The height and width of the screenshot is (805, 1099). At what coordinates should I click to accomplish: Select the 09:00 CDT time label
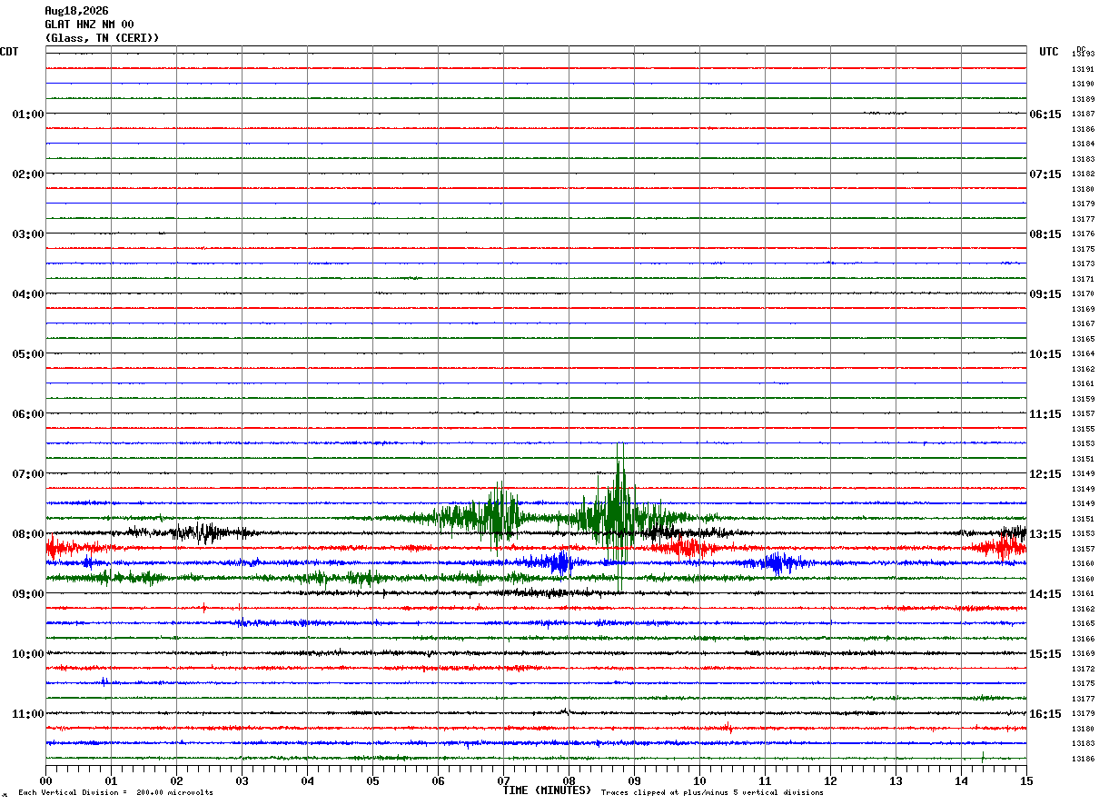point(27,594)
